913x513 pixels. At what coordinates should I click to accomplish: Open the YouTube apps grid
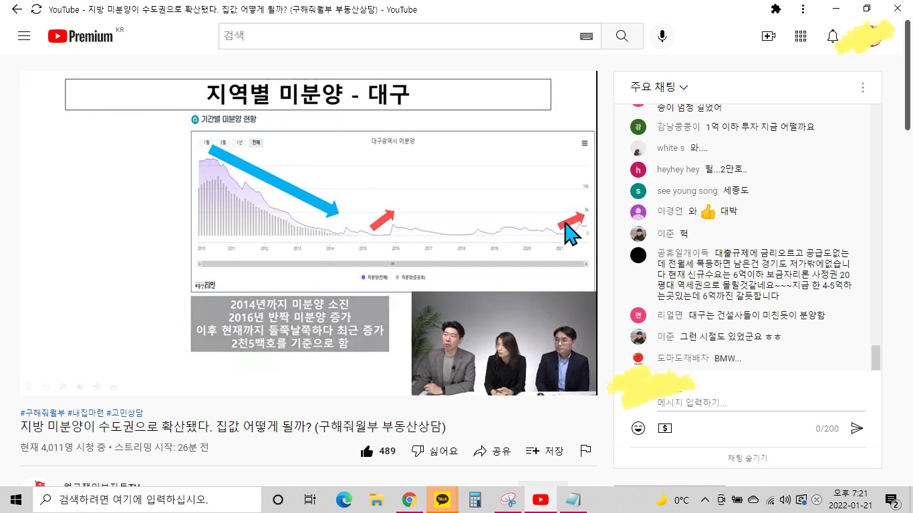[x=800, y=36]
